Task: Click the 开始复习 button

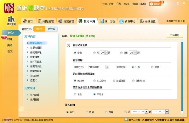Action: point(175,35)
